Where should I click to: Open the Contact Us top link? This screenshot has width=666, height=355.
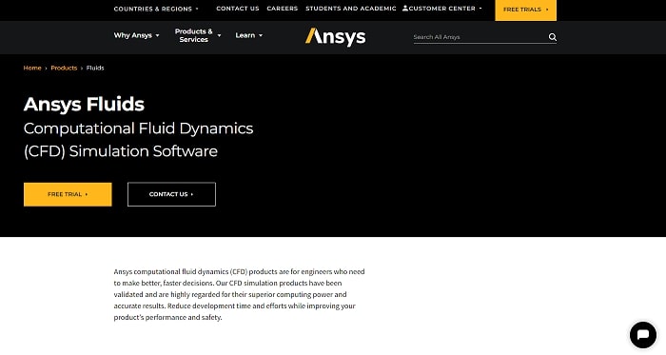point(238,9)
